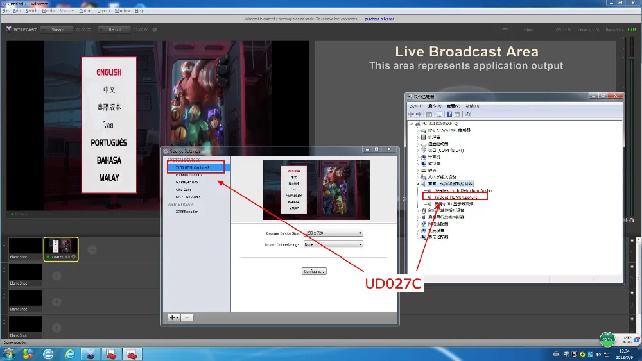The image size is (642, 361).
Task: Open the blue round browser icon on the taskbar
Action: 48,354
